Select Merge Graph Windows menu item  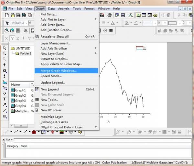click(x=66, y=71)
